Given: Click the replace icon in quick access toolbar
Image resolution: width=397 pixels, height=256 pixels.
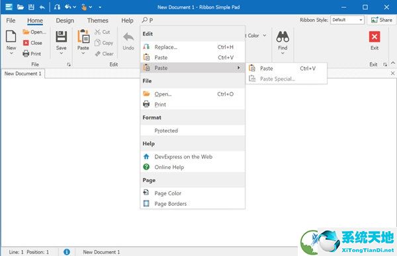Looking at the screenshot, I should pos(57,7).
